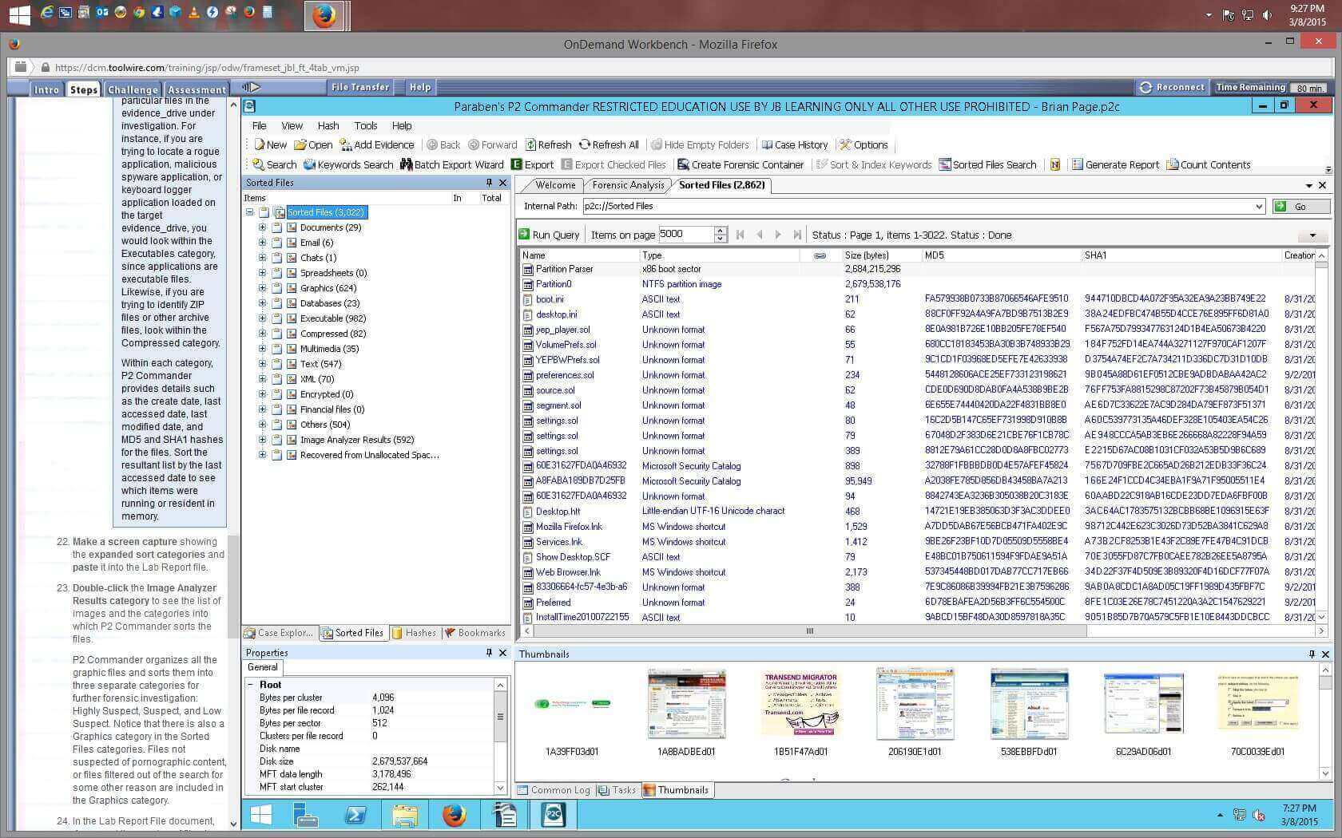Viewport: 1342px width, 838px height.
Task: Click Count Contents in the toolbar
Action: (x=1208, y=164)
